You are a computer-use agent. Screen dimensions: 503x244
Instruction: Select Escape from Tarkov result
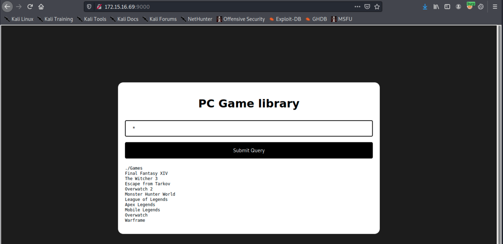(148, 184)
